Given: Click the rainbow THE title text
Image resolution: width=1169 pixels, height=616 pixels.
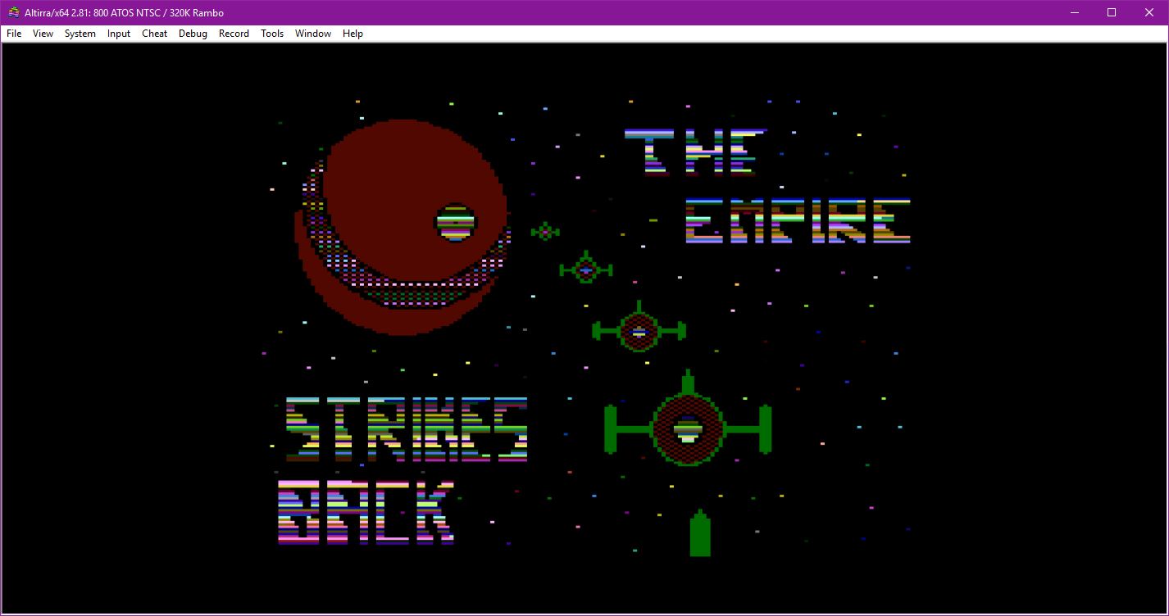Looking at the screenshot, I should [x=696, y=152].
